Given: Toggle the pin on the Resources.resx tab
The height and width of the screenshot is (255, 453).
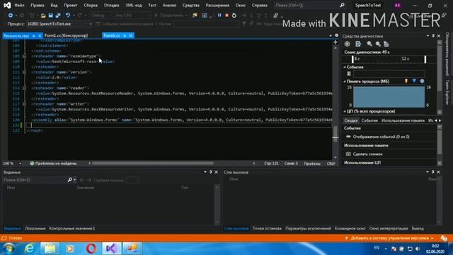Looking at the screenshot, I should (33, 35).
